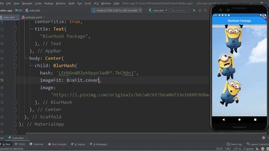Click the centerTitle: true line
The image size is (269, 151).
[58, 22]
